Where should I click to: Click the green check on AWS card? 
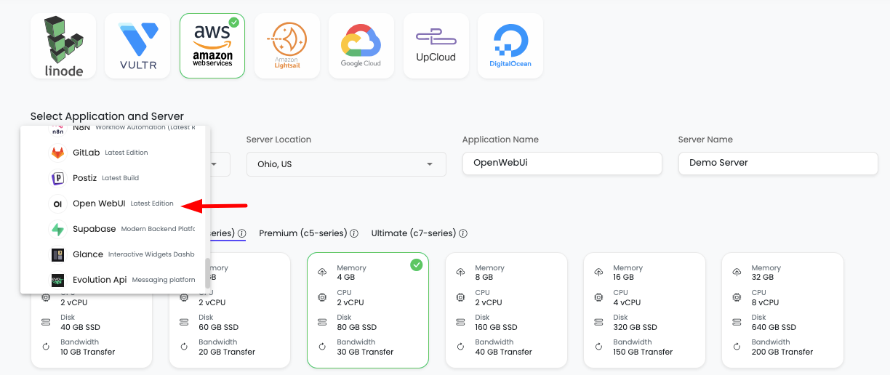point(234,23)
